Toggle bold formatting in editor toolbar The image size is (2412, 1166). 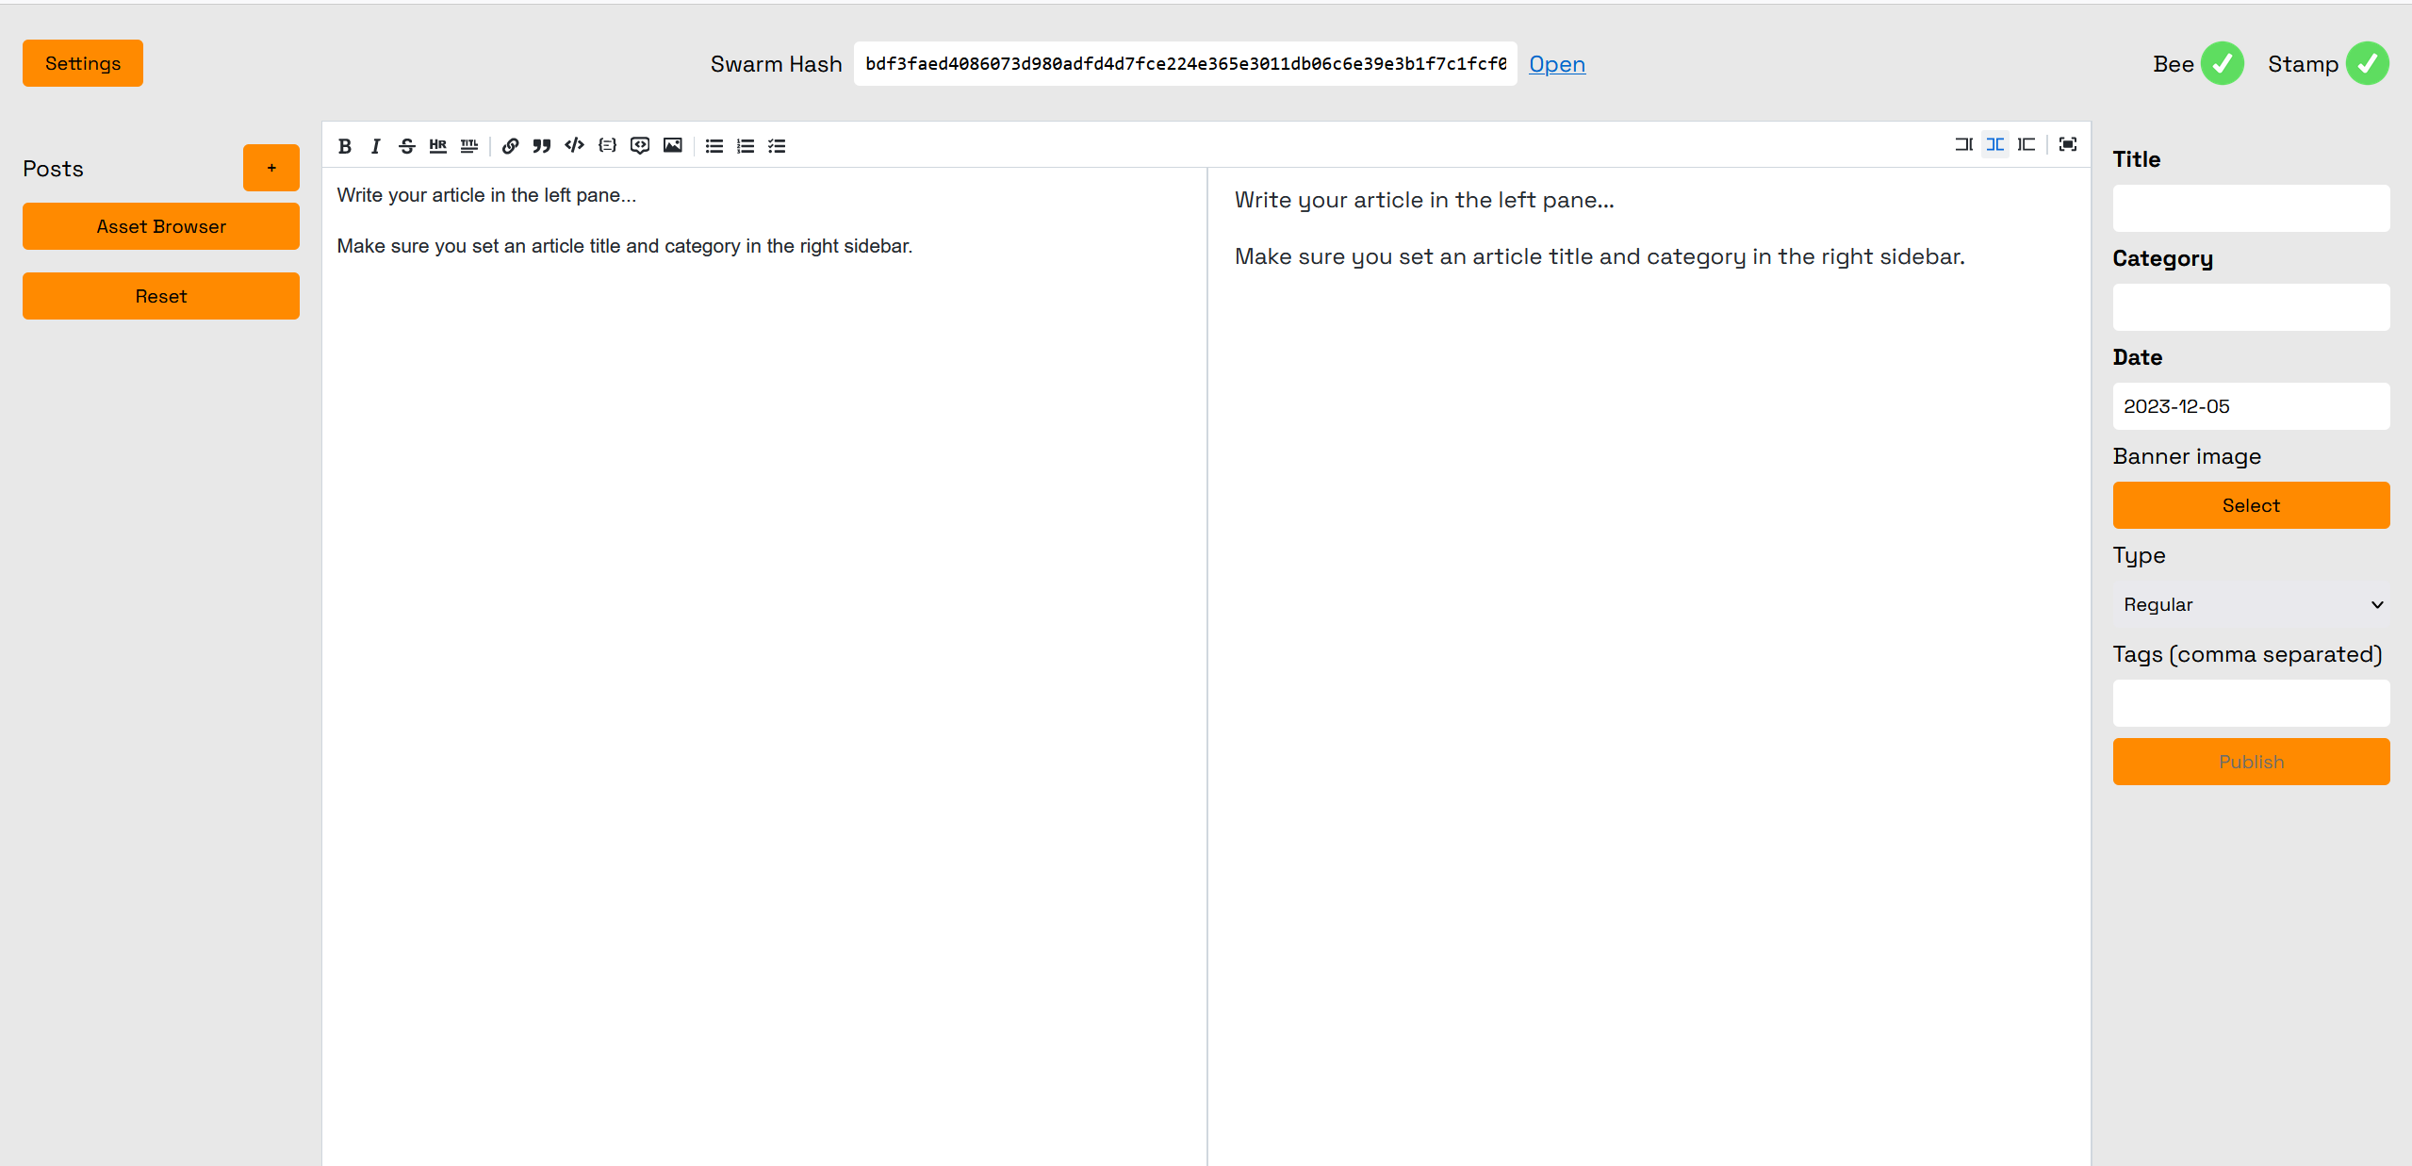tap(345, 146)
